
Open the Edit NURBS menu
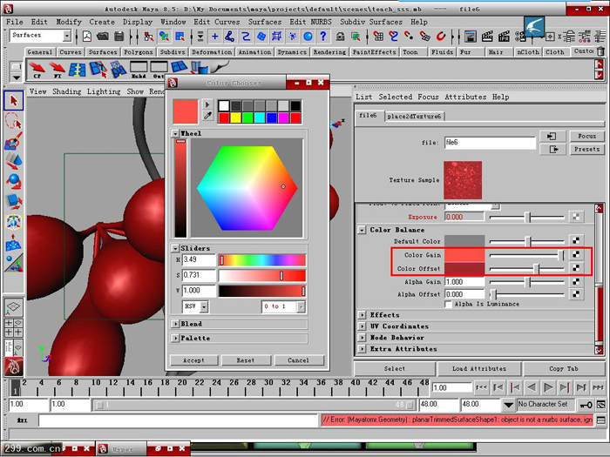point(310,22)
